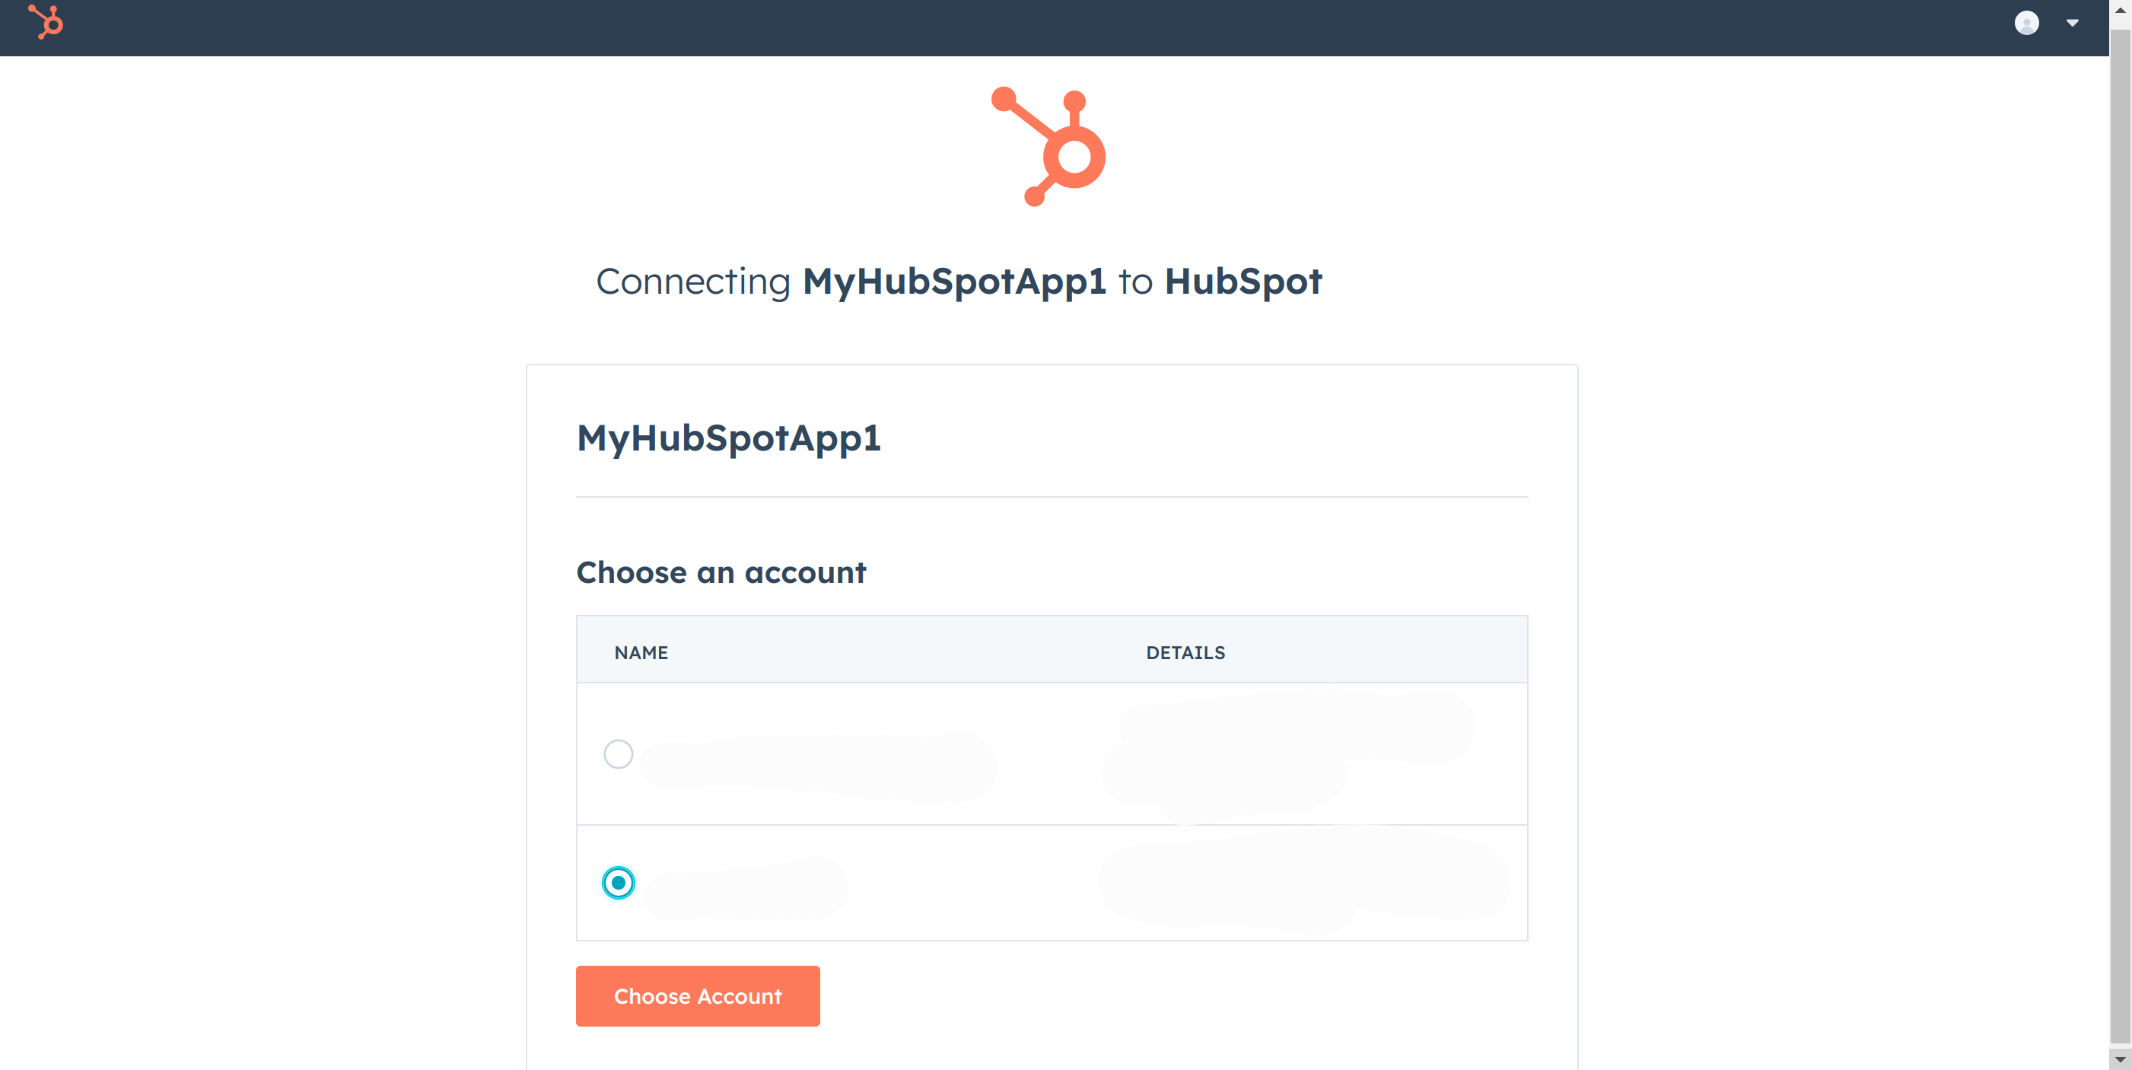Select the unselected account radio button
The height and width of the screenshot is (1070, 2132).
tap(618, 752)
